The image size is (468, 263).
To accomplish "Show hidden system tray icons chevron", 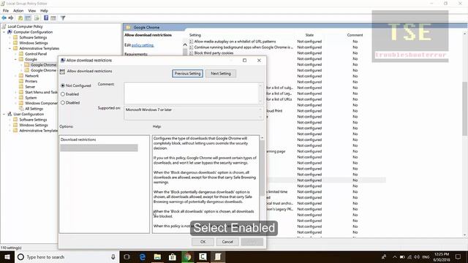I will click(x=395, y=256).
